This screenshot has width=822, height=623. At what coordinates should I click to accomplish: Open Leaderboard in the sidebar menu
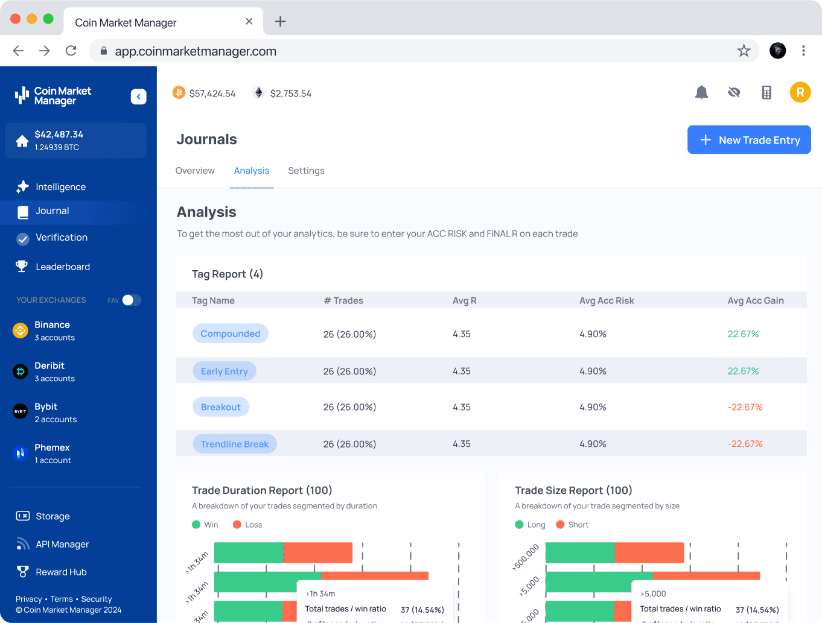(63, 267)
